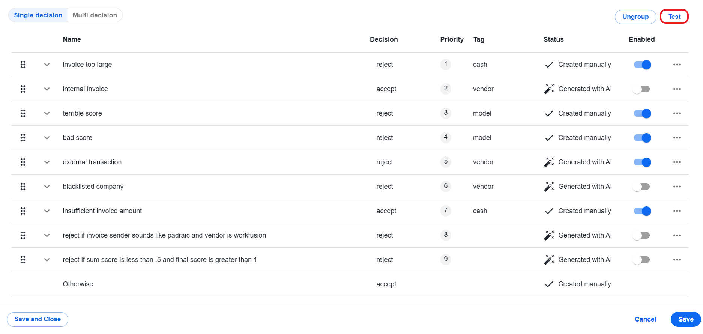Viewport: 703px width, 334px height.
Task: Expand the invoice too large rule
Action: tap(47, 65)
